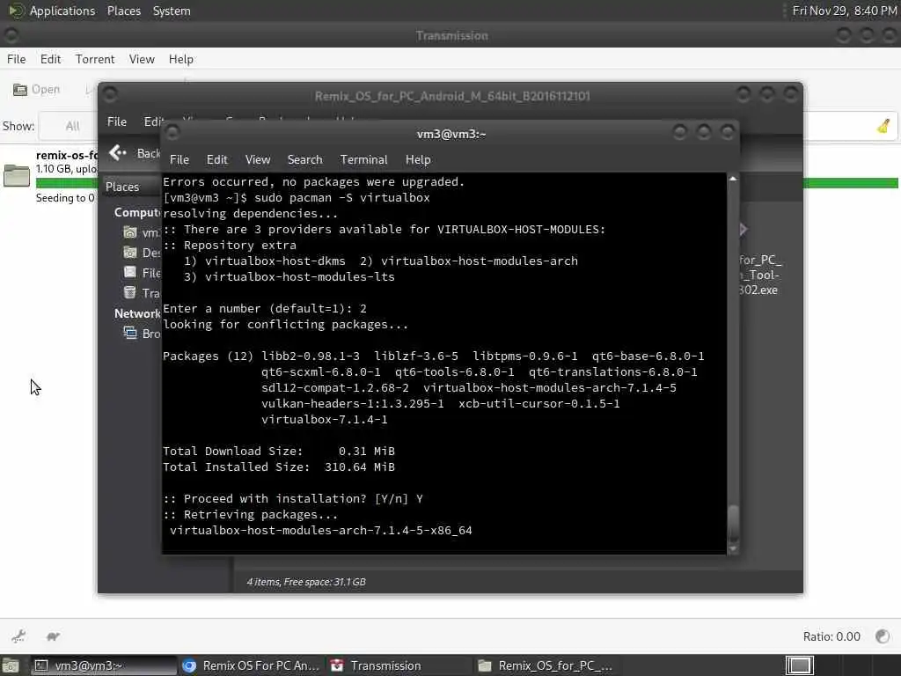This screenshot has height=676, width=901.
Task: Click the statistics icon beside Ratio
Action: point(882,636)
